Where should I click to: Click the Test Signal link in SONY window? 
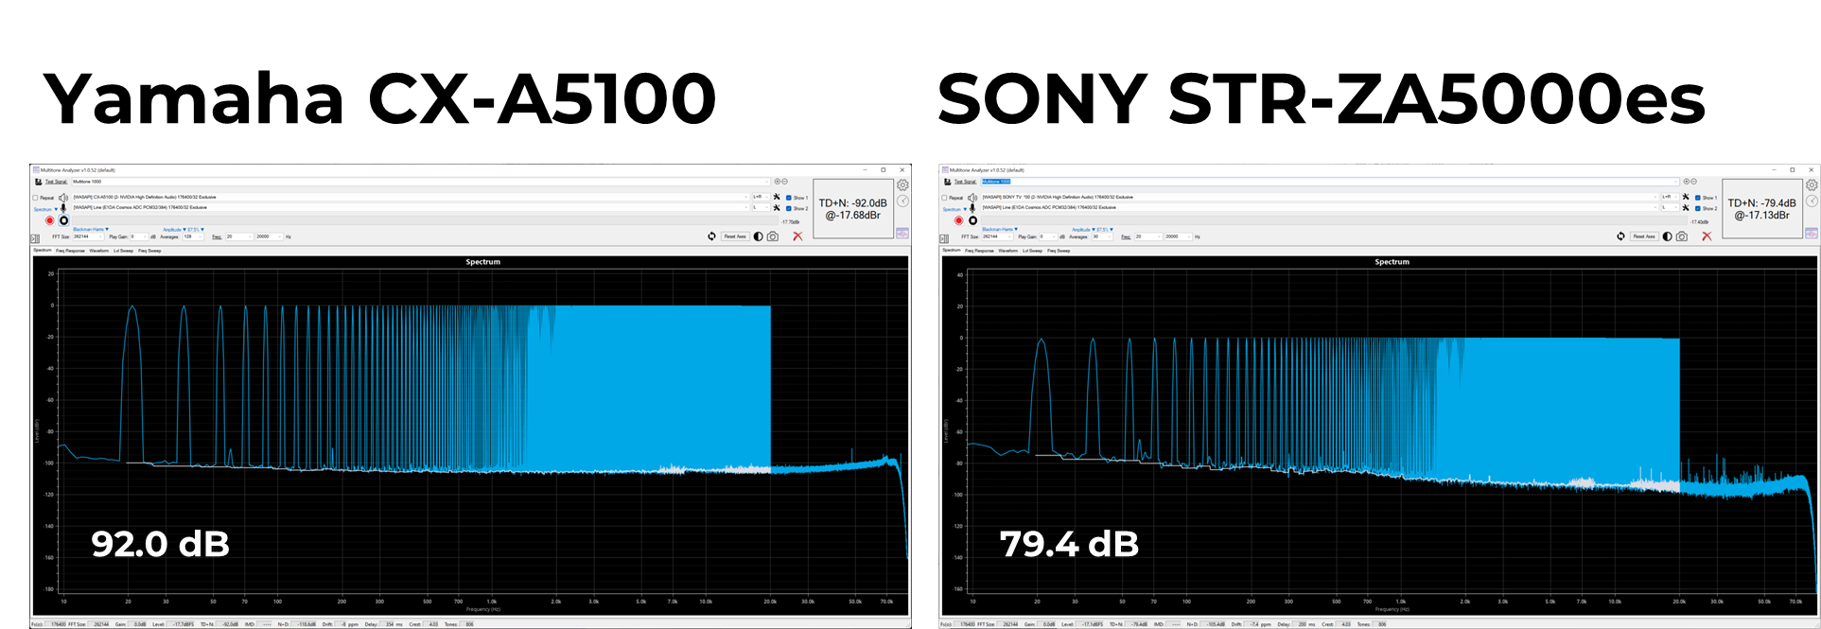tap(965, 182)
